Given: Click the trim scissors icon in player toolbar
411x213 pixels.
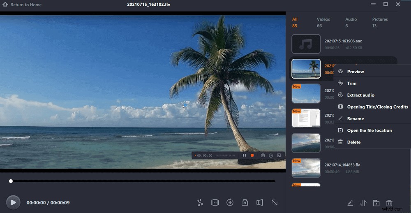Looking at the screenshot, I should [200, 202].
